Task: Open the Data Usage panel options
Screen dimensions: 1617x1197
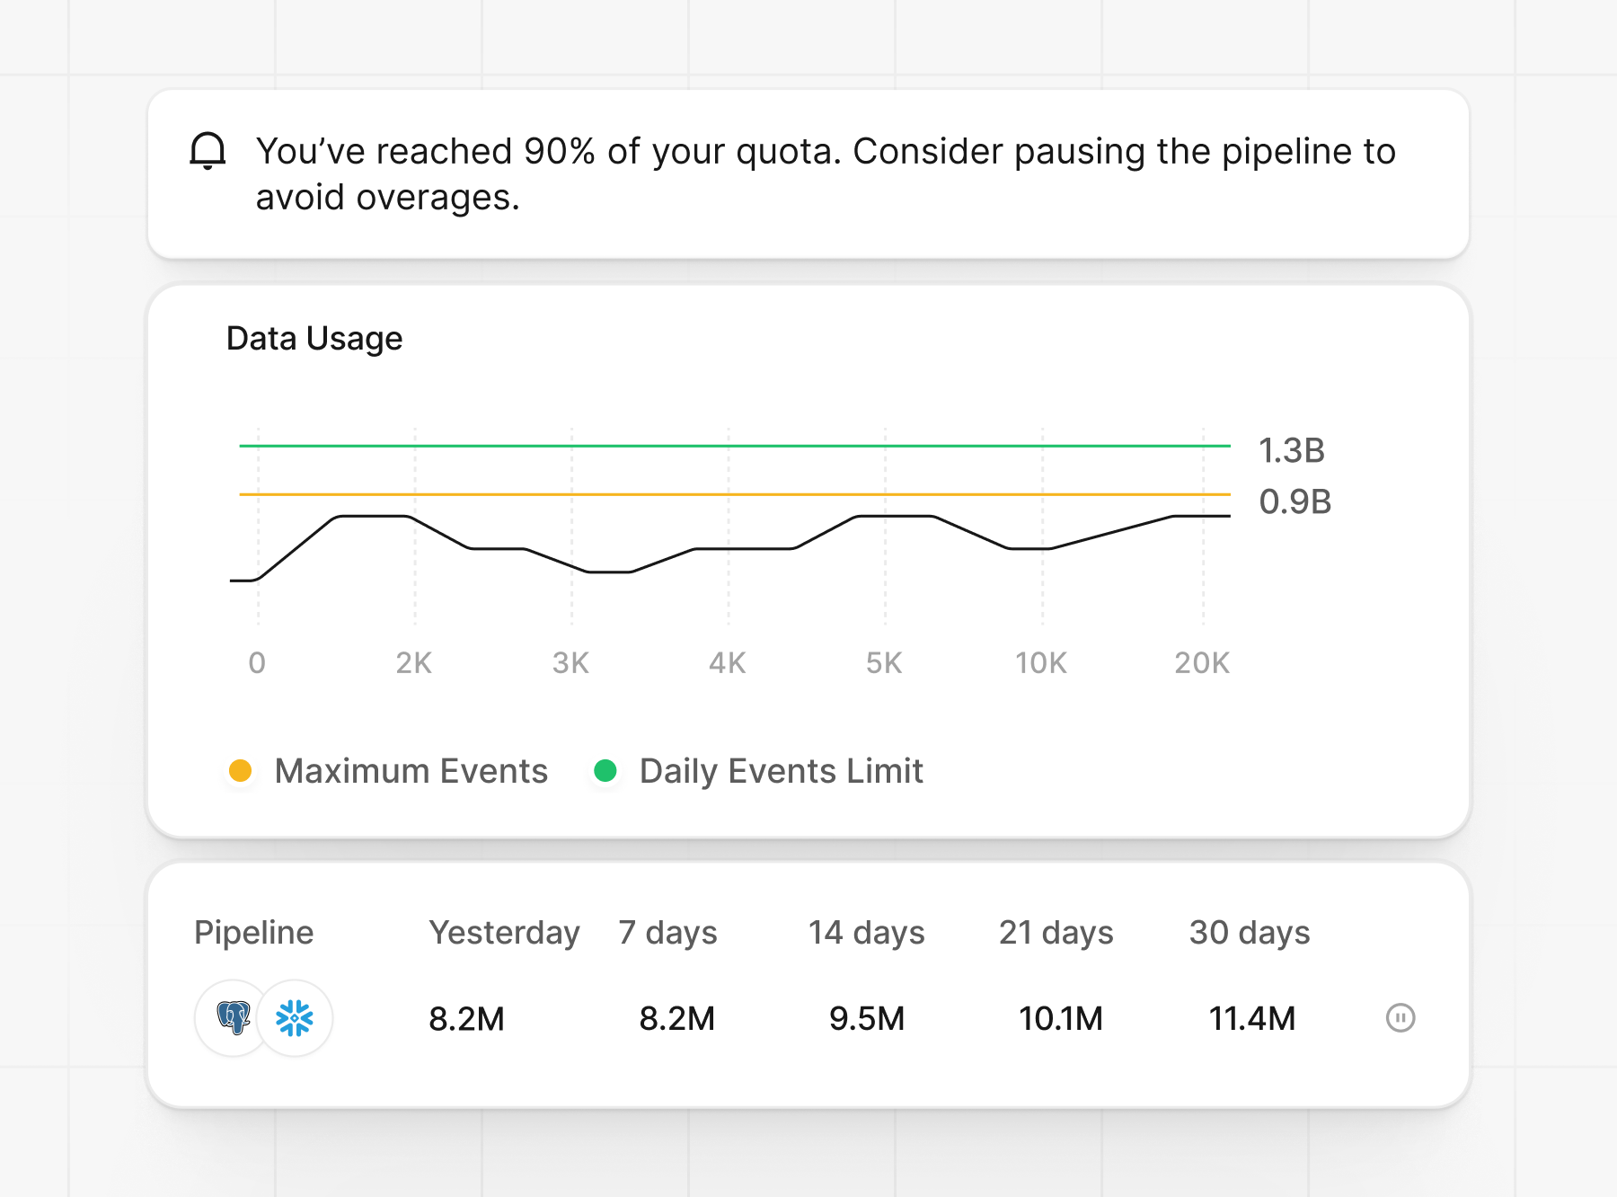Action: [x=314, y=339]
